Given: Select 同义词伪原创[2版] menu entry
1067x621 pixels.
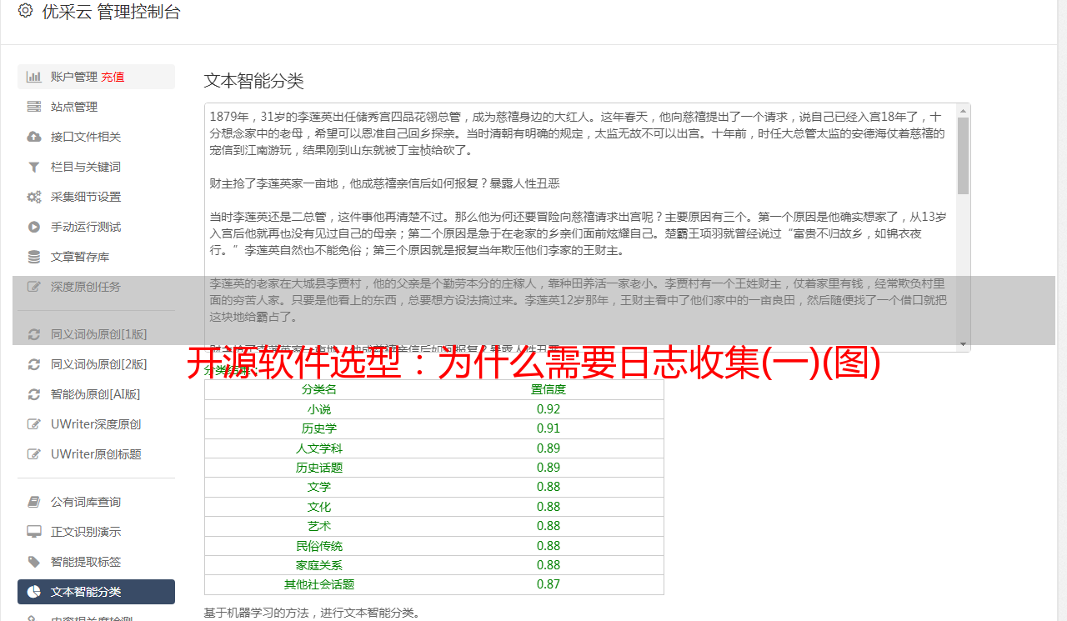Looking at the screenshot, I should click(x=96, y=364).
